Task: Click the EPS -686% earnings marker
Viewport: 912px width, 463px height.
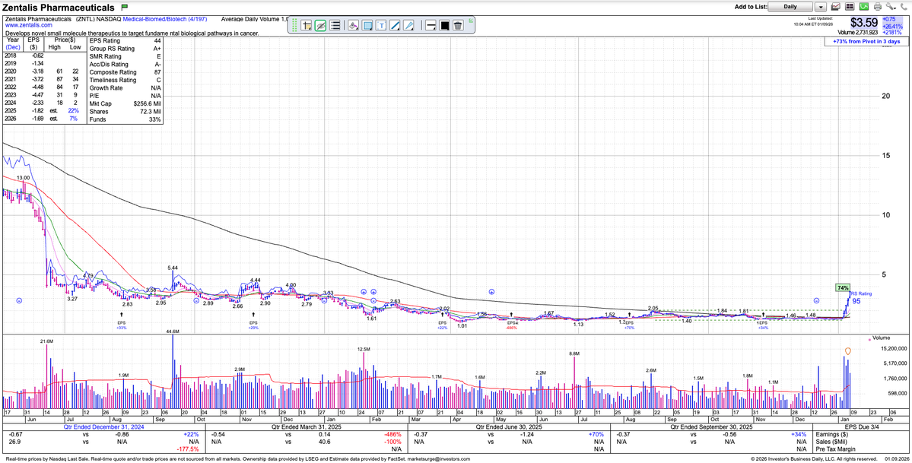Action: pyautogui.click(x=511, y=322)
